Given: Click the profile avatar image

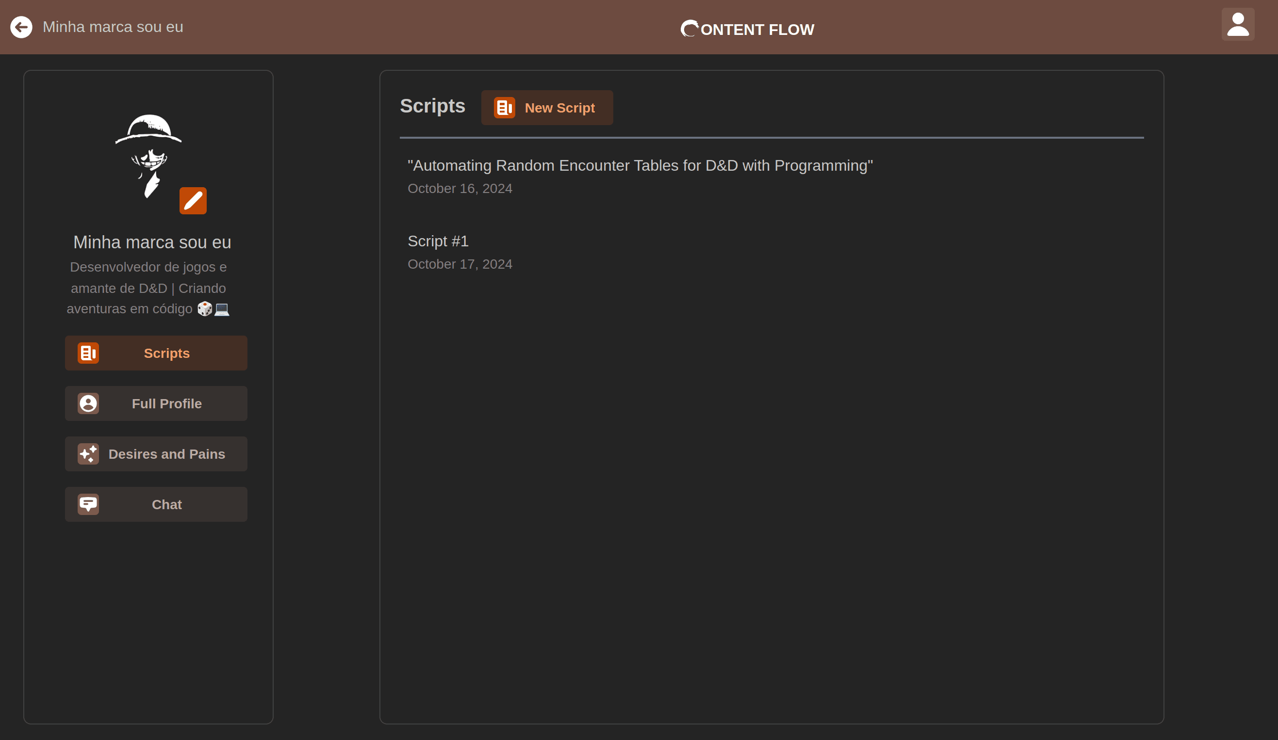Looking at the screenshot, I should [x=148, y=156].
